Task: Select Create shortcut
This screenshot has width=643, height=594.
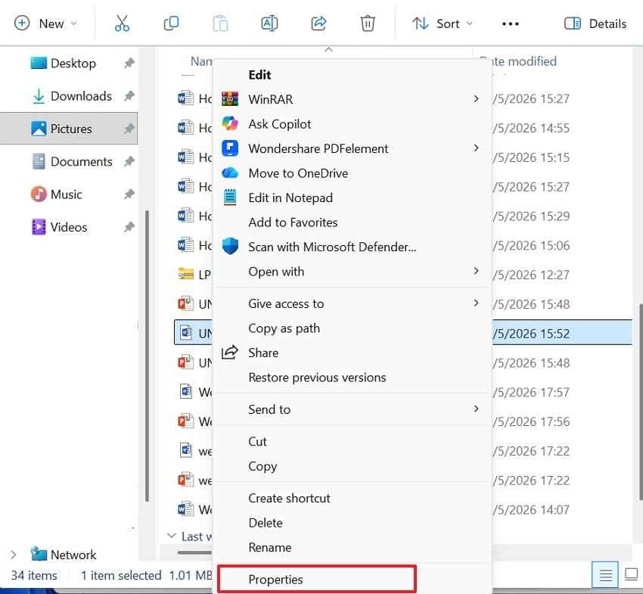Action: tap(353, 498)
